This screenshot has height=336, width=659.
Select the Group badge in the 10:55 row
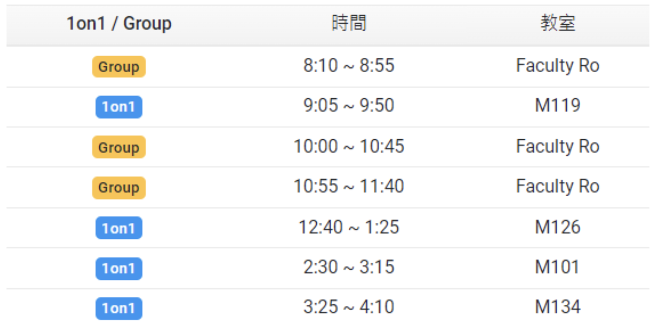(x=119, y=187)
